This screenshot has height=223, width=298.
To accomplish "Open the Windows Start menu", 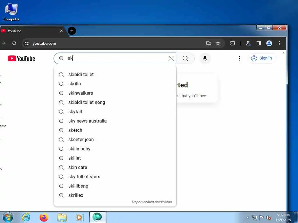I will [8, 217].
